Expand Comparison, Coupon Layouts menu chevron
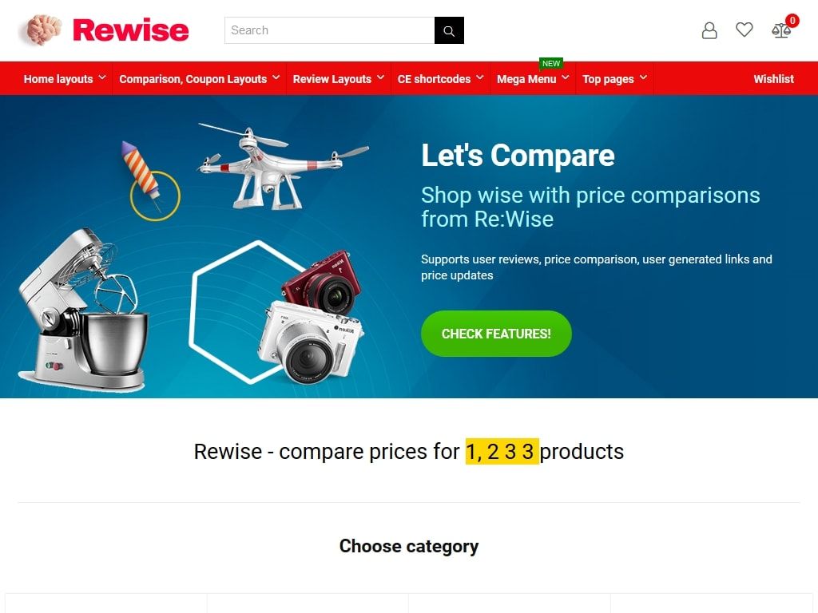Screen dimensions: 818x613 point(276,77)
